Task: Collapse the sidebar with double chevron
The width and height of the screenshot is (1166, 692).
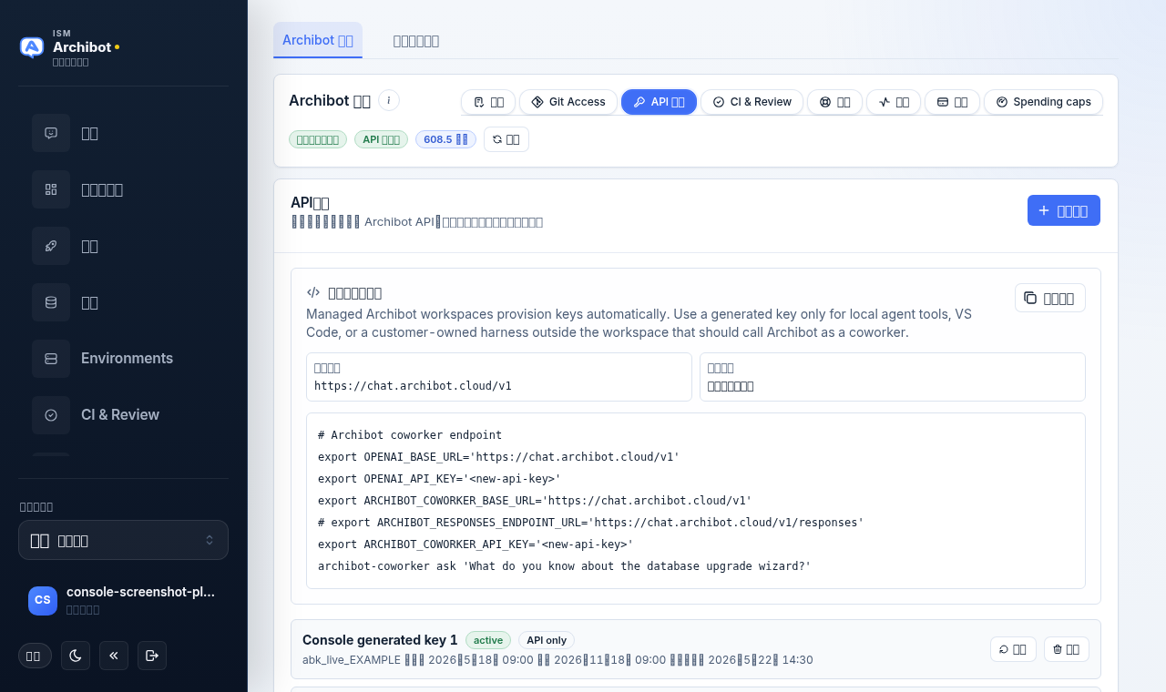Action: [x=114, y=656]
